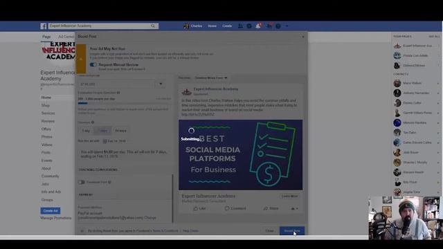Open account menu arrow in top bar
Screen dimensions: 443x249
click(x=287, y=26)
